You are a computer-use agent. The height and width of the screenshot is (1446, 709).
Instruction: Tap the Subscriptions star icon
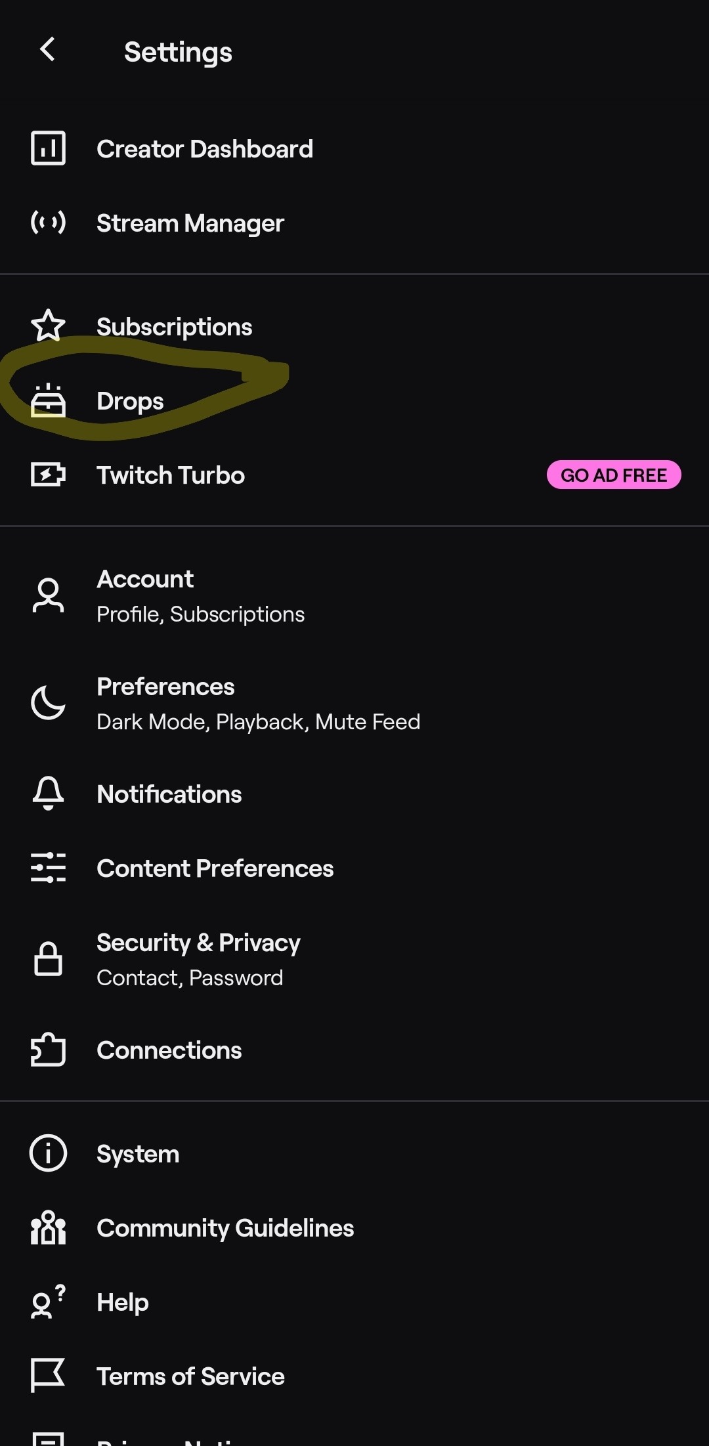click(48, 326)
